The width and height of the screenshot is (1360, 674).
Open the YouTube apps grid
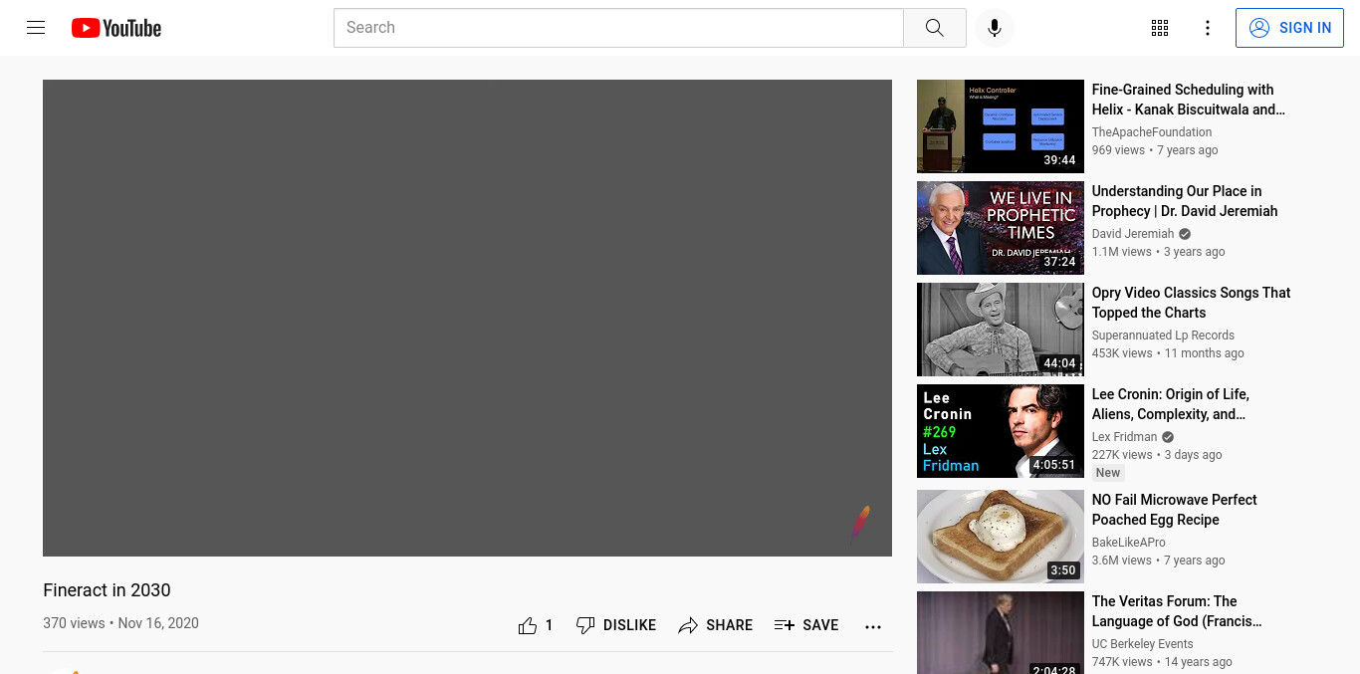pos(1160,28)
